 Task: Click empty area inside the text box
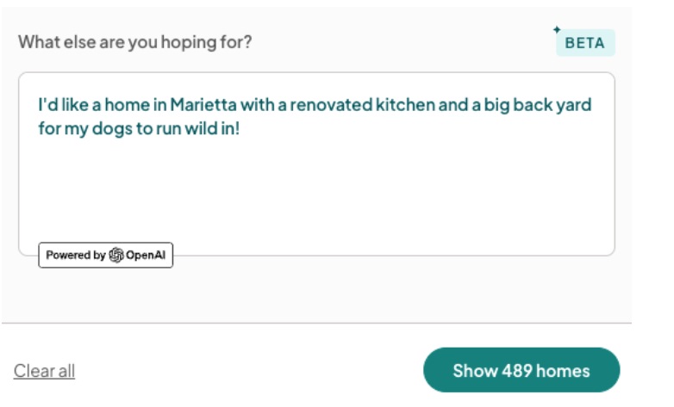pos(345,198)
